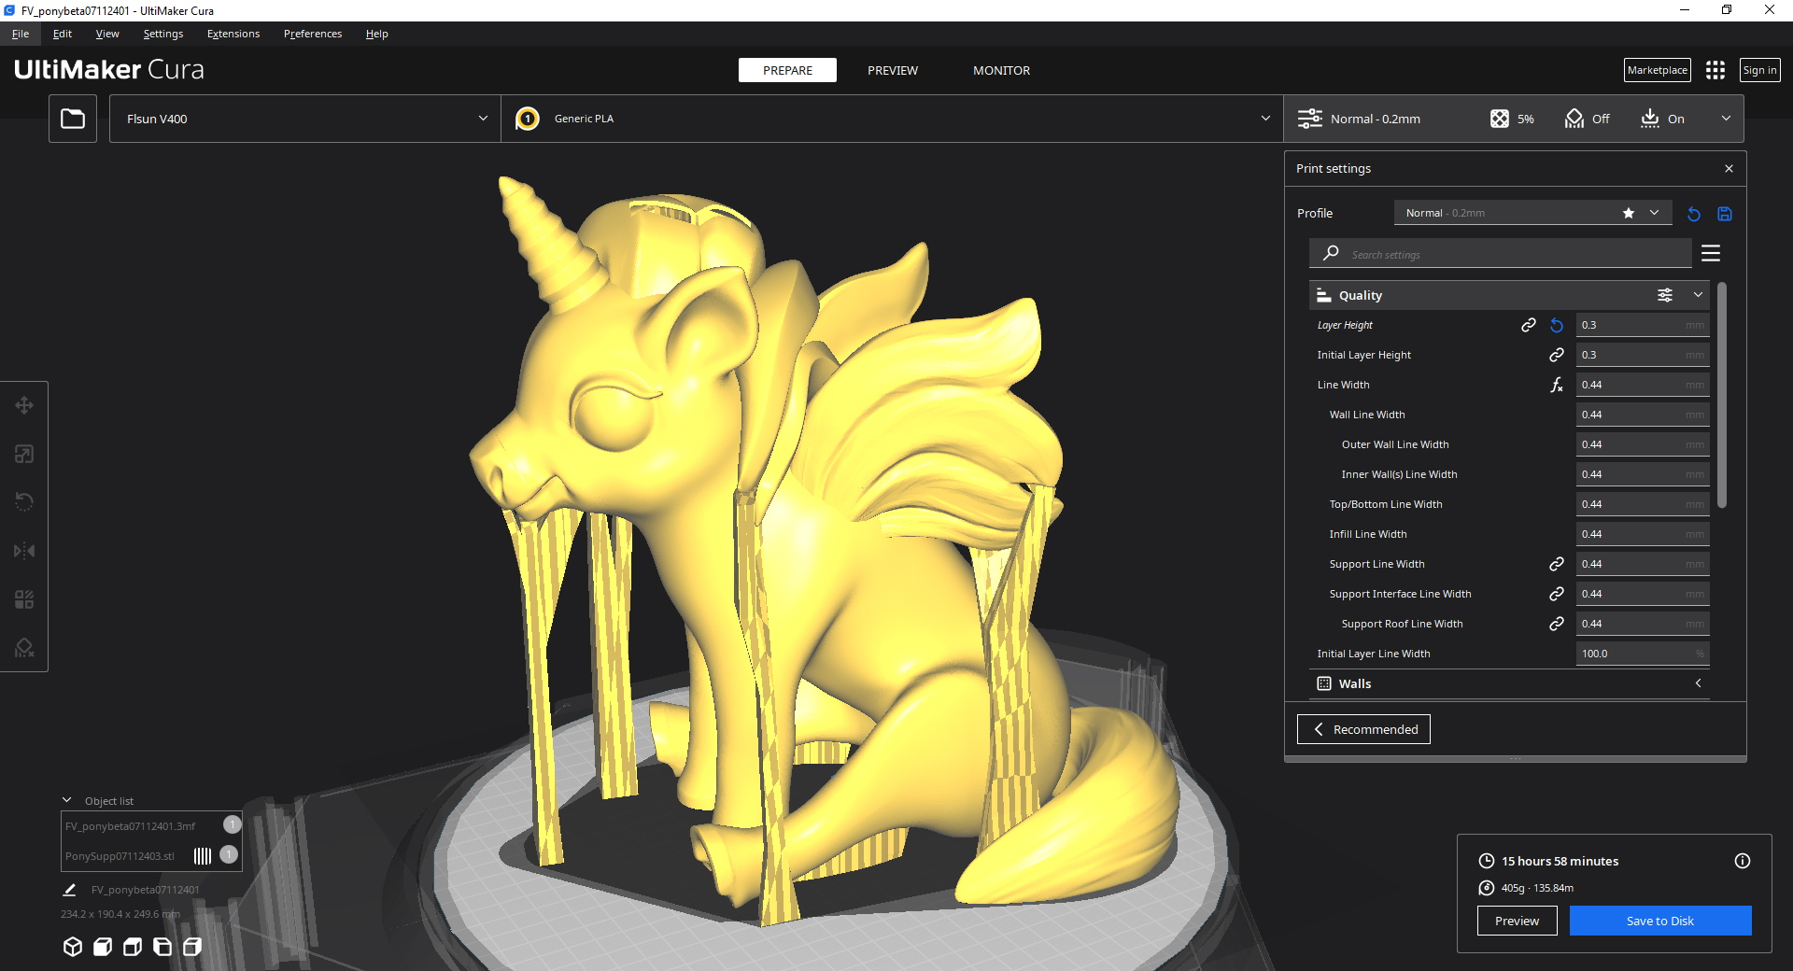Click pencil icon to rename FV_ponybeta07112401

click(69, 890)
